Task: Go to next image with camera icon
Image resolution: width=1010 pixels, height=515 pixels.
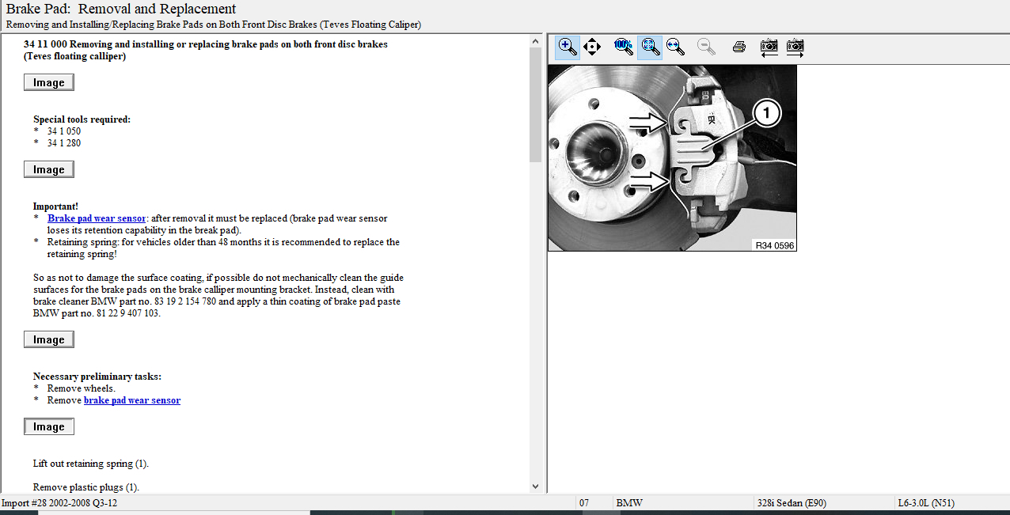Action: point(795,47)
